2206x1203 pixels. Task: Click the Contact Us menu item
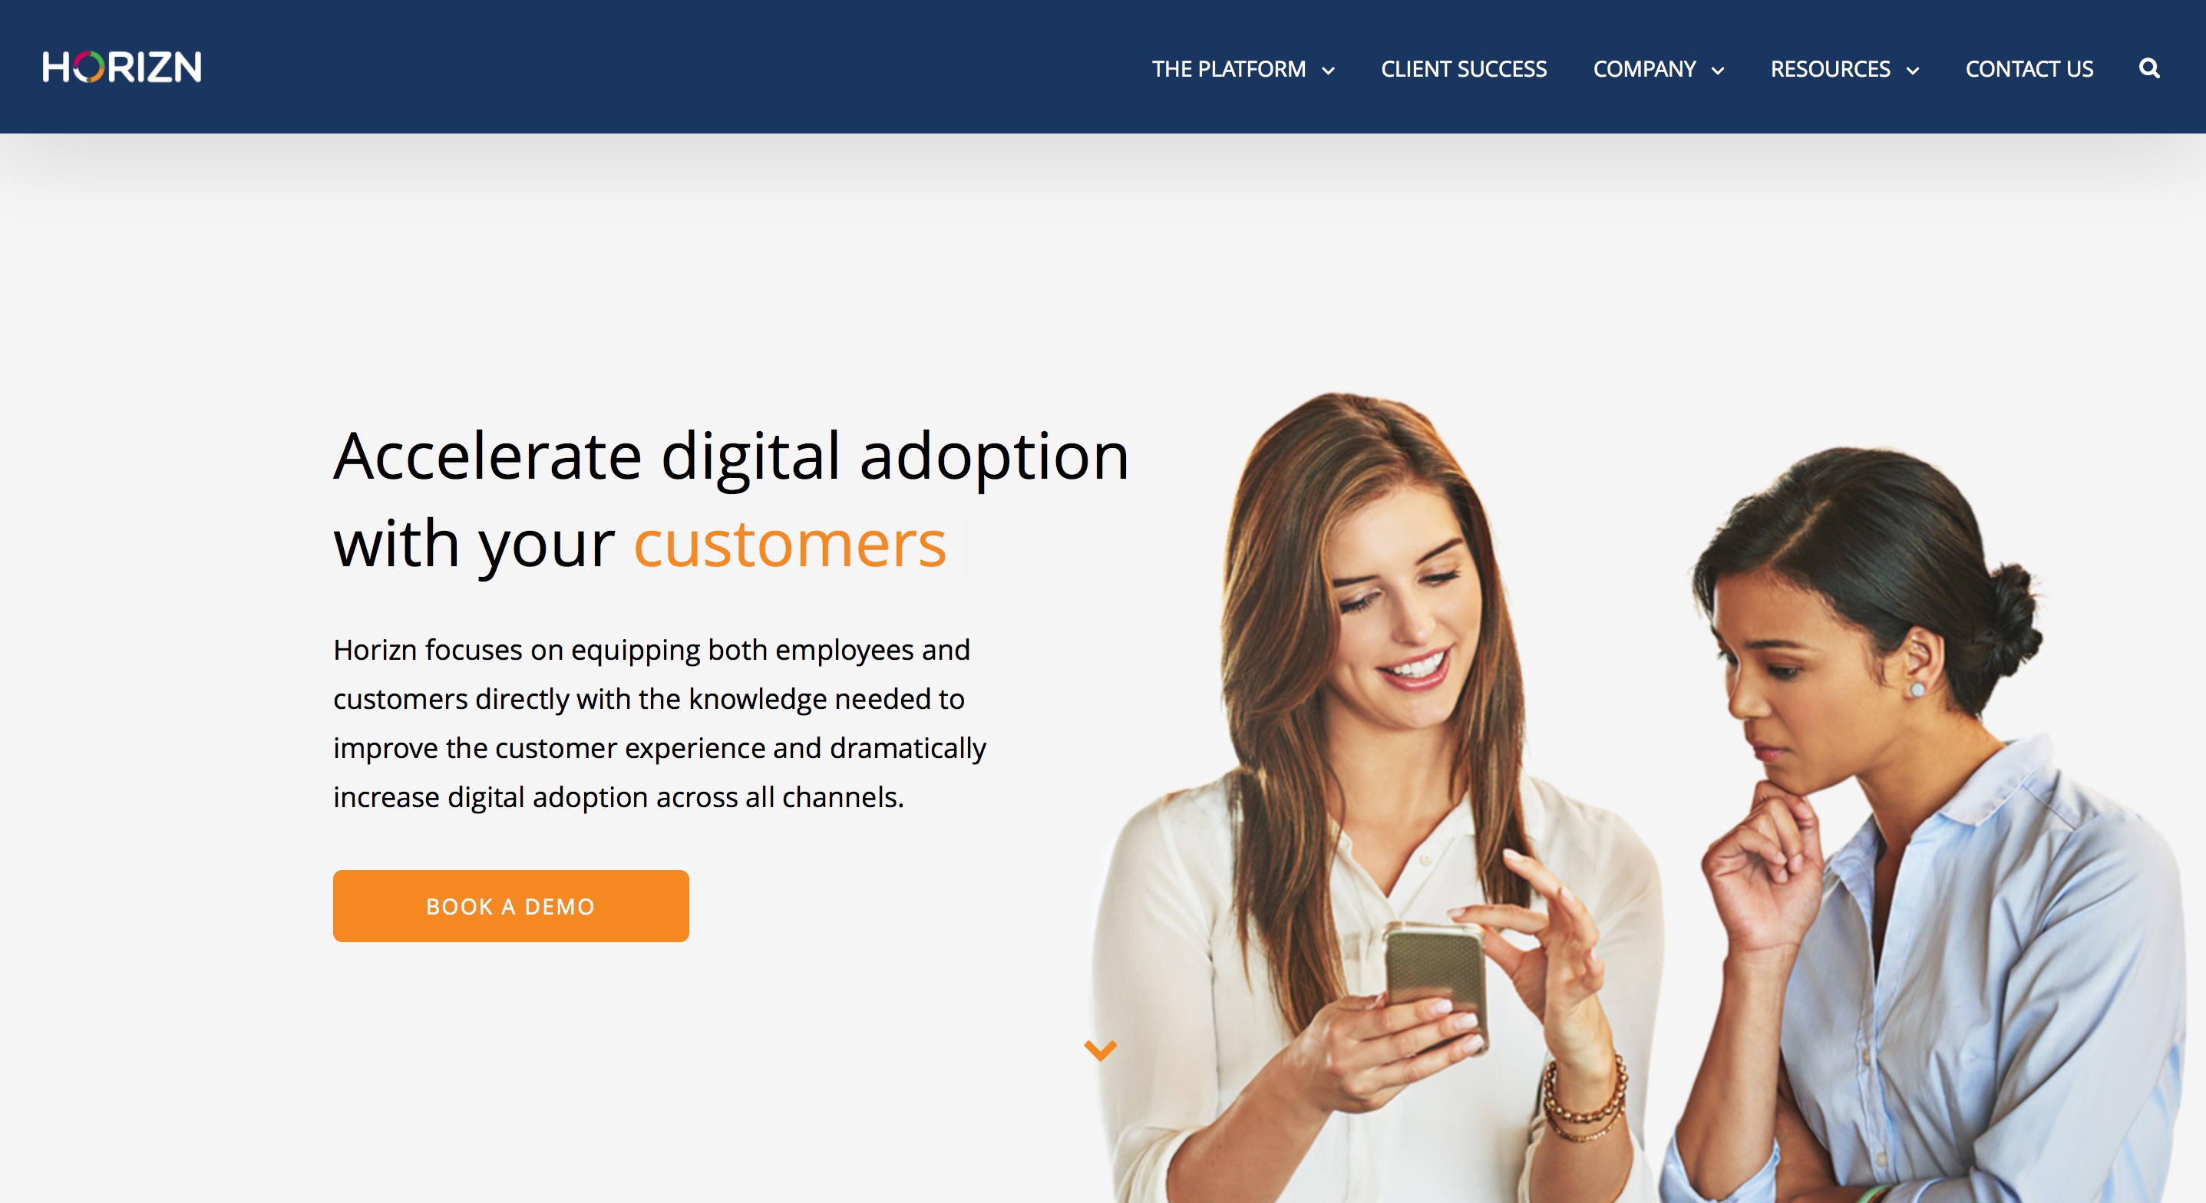pyautogui.click(x=2029, y=67)
